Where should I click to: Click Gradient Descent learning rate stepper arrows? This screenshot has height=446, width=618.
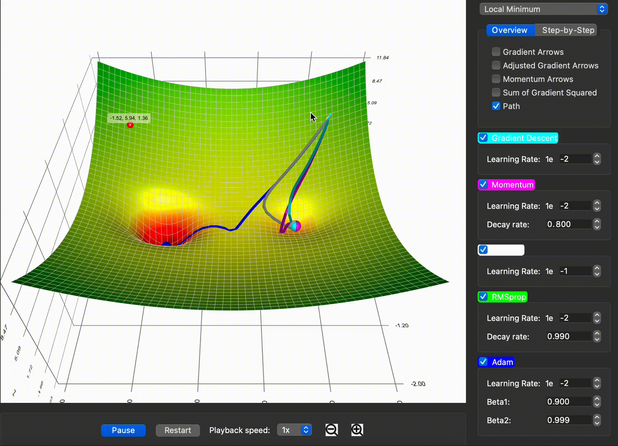pos(597,159)
